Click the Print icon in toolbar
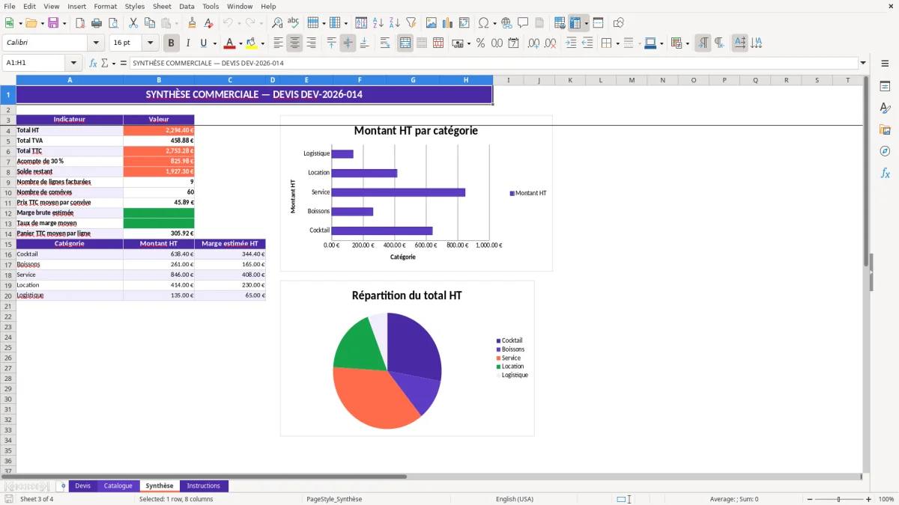The image size is (899, 505). pyautogui.click(x=97, y=23)
